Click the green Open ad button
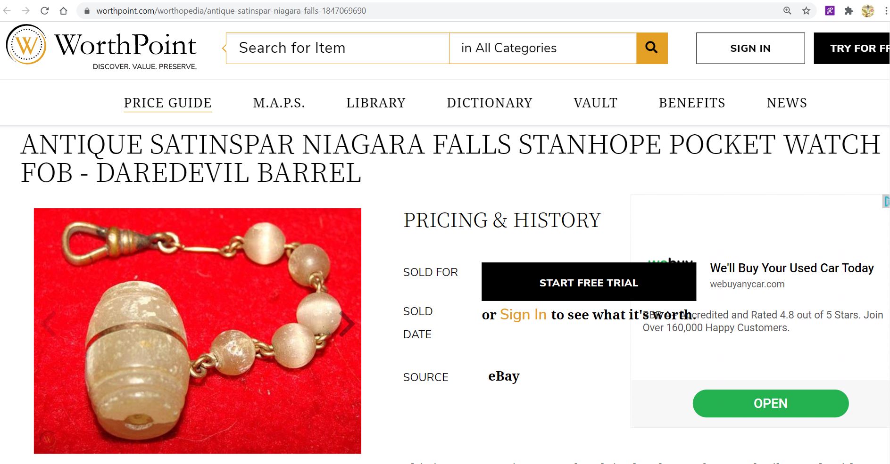 point(770,403)
